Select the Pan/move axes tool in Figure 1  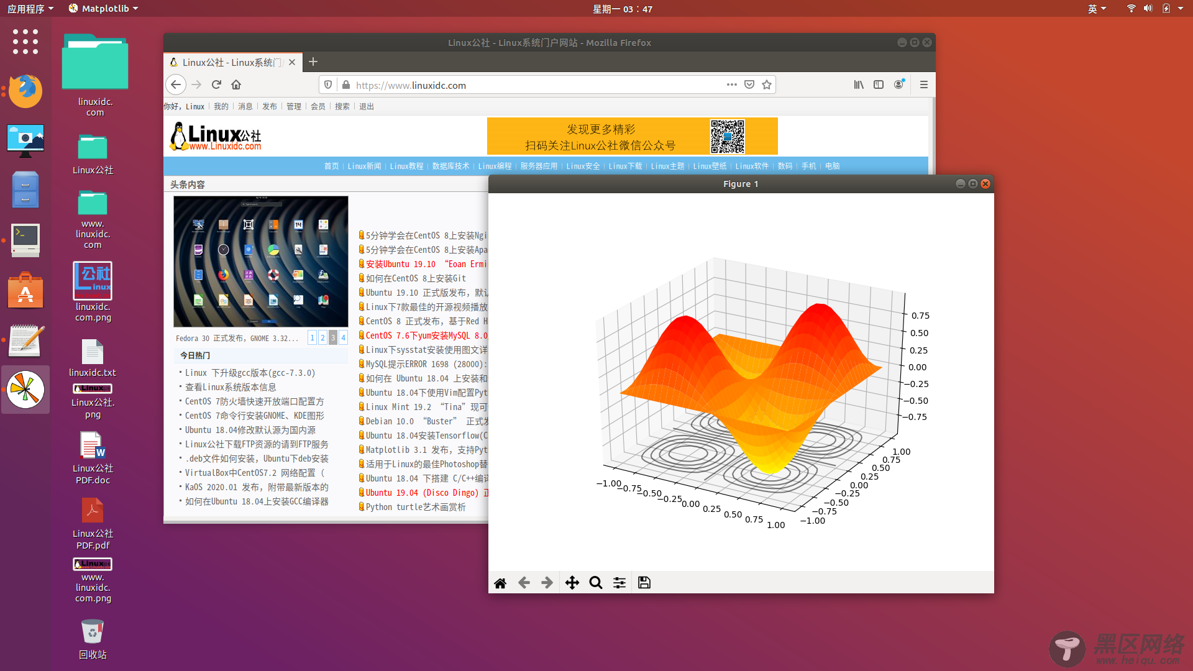pos(572,583)
